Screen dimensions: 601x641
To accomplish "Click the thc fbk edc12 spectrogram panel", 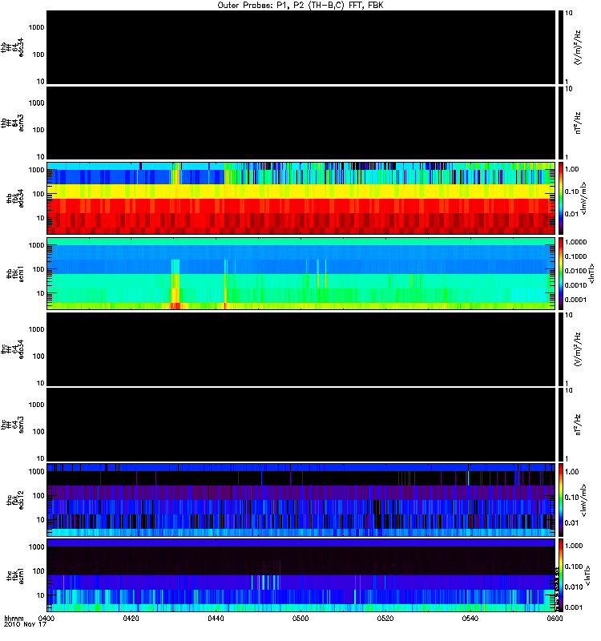I will (300, 499).
